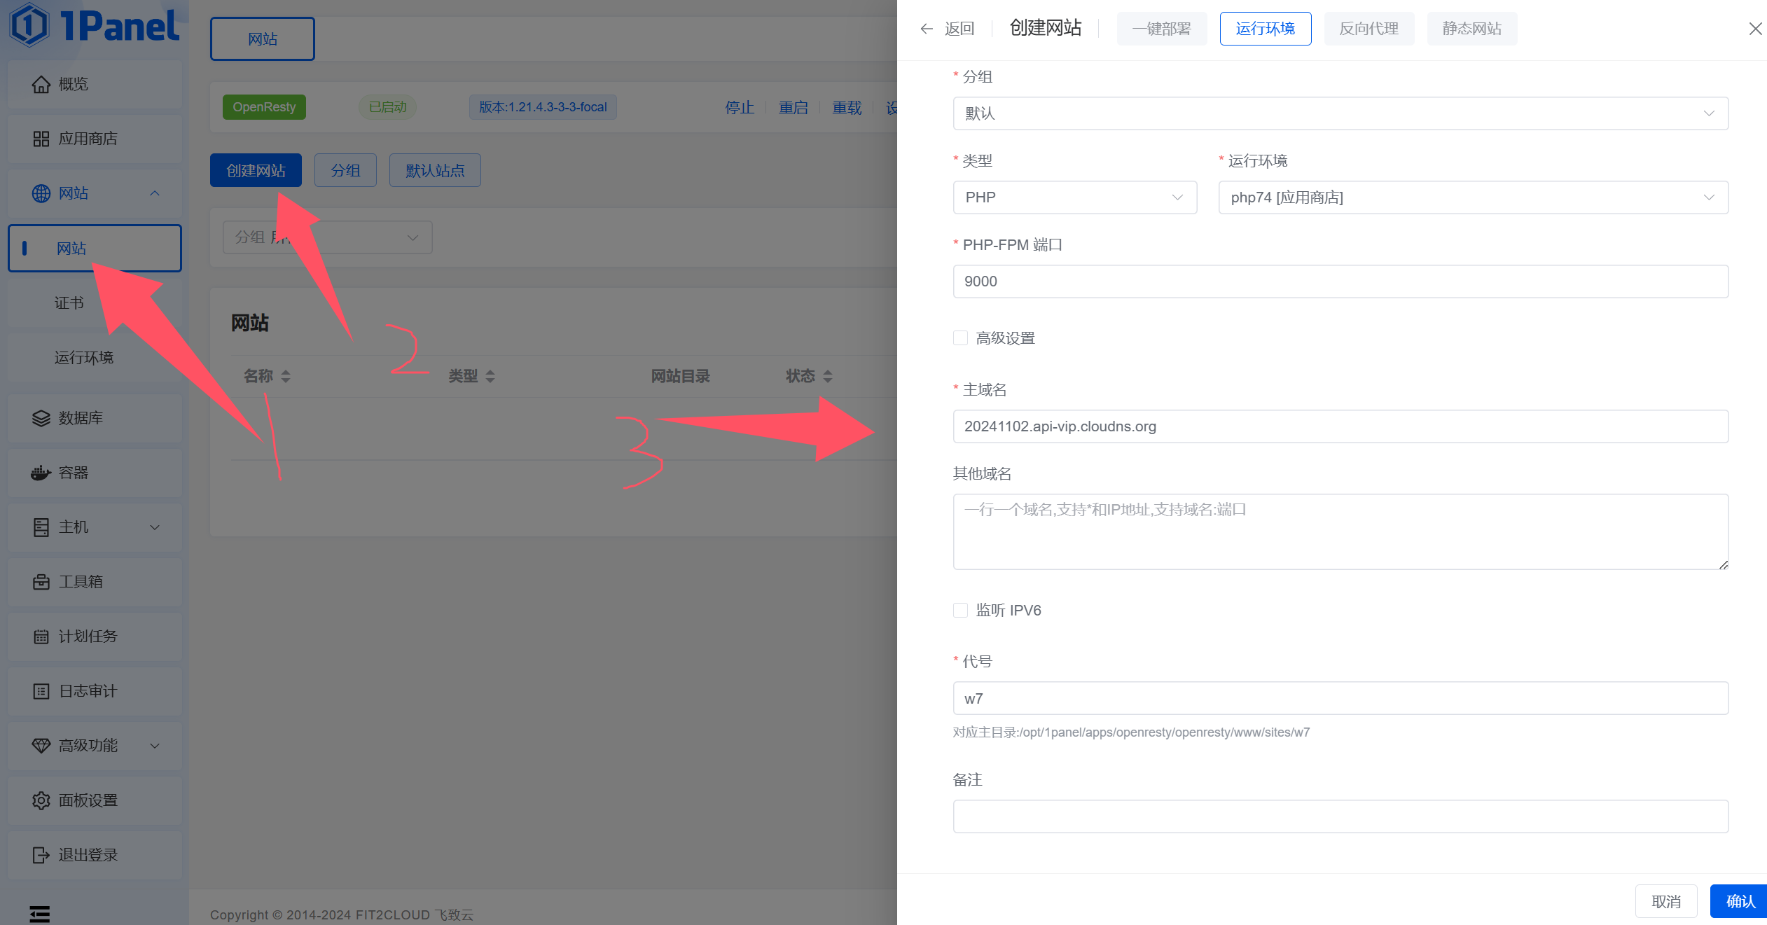Collapse sidebar using the bottom menu icon
The width and height of the screenshot is (1767, 925).
40,914
